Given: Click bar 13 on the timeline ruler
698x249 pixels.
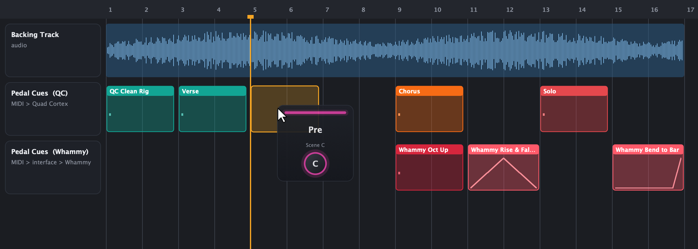Looking at the screenshot, I should click(x=546, y=10).
